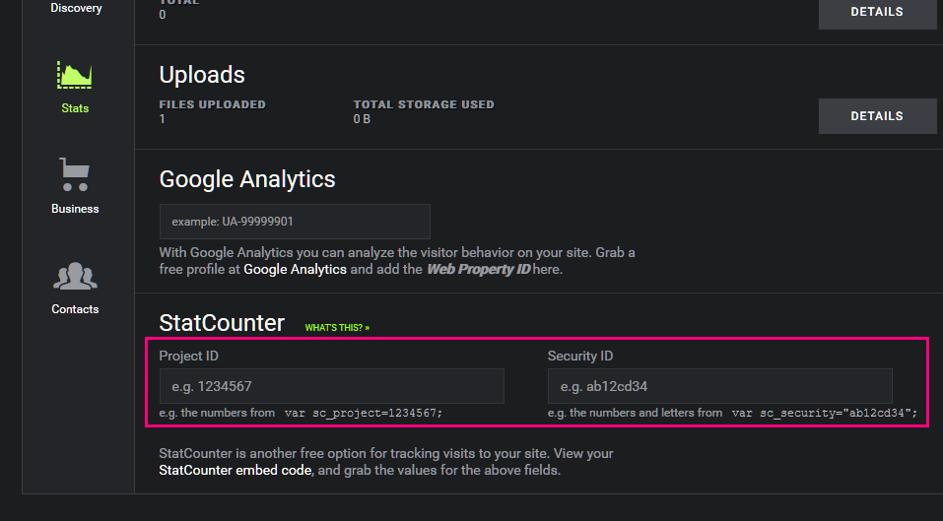Click the Web Property ID text
943x521 pixels.
[x=476, y=269]
